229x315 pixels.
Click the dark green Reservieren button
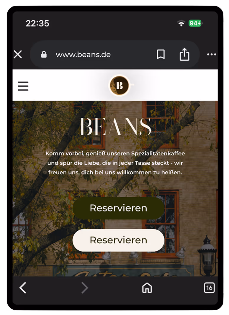(x=118, y=208)
